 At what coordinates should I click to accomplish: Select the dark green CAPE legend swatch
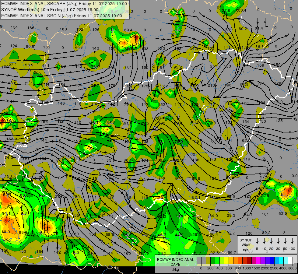[x=213, y=260]
